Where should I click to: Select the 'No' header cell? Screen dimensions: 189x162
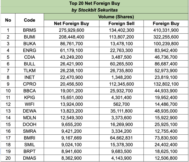coord(8,20)
